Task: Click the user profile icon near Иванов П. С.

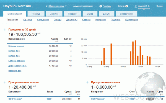Action: click(136, 6)
